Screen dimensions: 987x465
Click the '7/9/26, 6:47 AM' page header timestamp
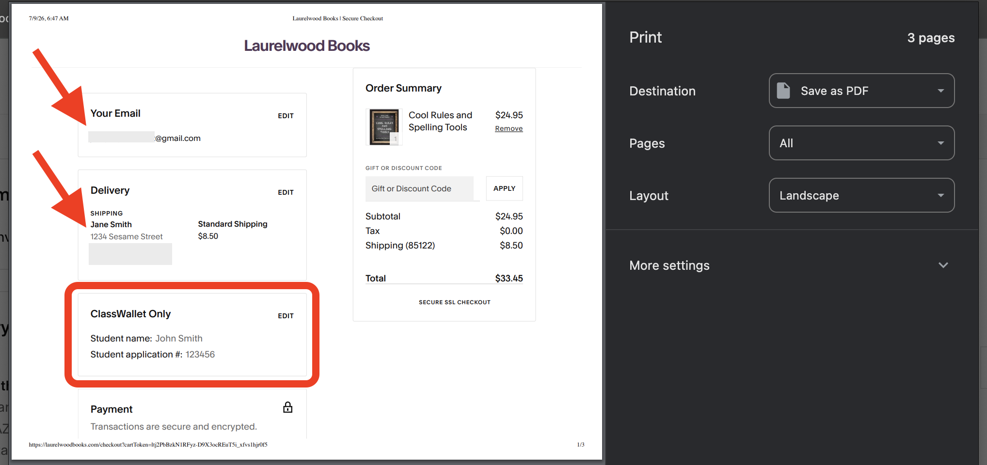pyautogui.click(x=48, y=18)
